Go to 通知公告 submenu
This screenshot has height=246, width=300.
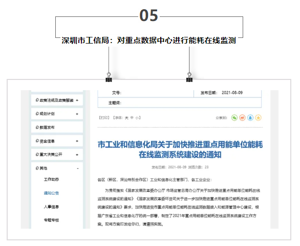pos(51,193)
